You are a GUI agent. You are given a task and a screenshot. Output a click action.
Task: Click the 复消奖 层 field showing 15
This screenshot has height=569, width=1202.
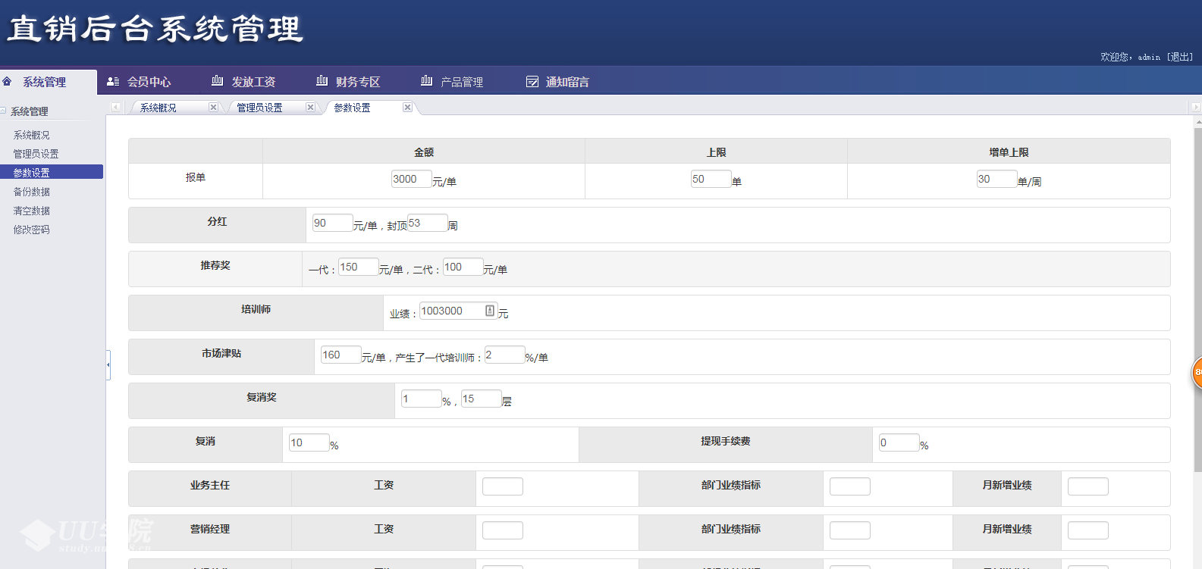[481, 399]
